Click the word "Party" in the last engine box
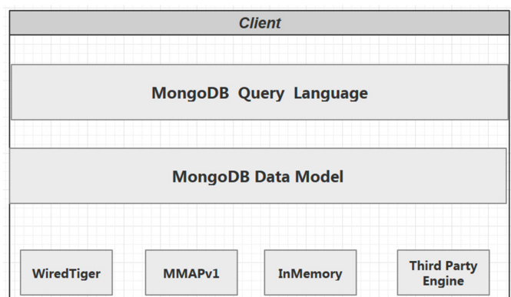The height and width of the screenshot is (297, 511). click(461, 266)
